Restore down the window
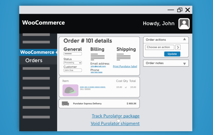This screenshot has width=213, height=135. pyautogui.click(x=180, y=10)
